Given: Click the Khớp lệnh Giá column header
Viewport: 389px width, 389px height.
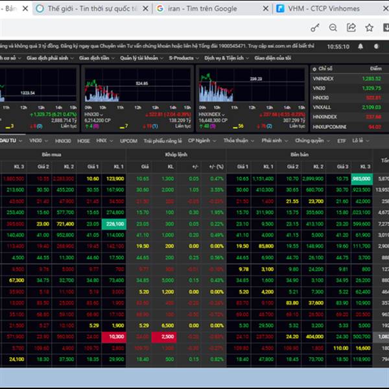Looking at the screenshot, I should coord(145,167).
